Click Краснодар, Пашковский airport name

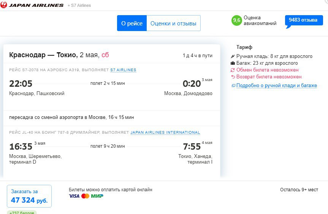pyautogui.click(x=37, y=93)
